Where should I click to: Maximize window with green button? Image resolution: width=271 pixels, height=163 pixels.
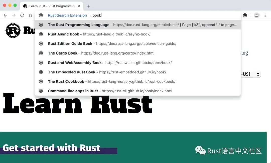coord(15,5)
